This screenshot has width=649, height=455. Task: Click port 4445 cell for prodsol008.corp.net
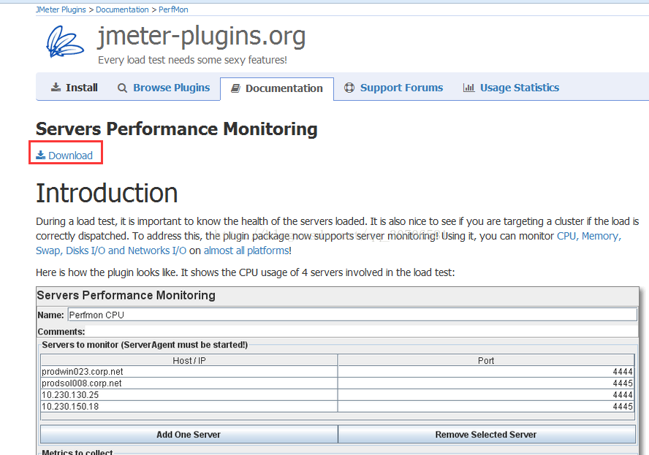point(486,383)
